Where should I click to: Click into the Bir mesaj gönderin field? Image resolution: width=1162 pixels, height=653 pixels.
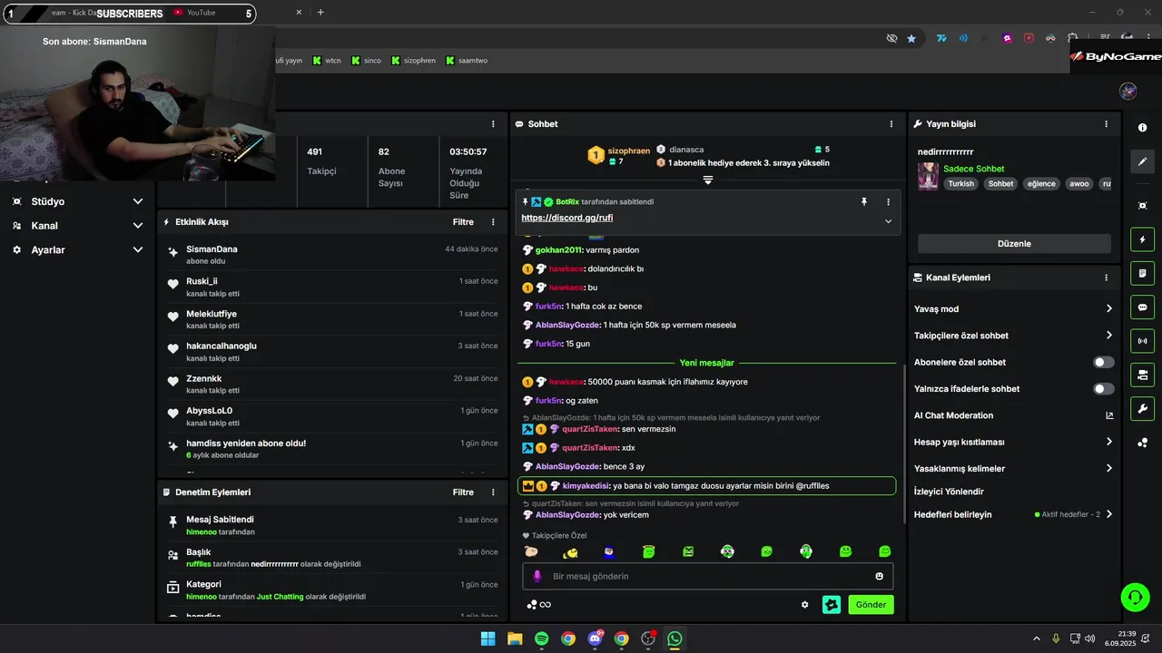[x=708, y=576]
